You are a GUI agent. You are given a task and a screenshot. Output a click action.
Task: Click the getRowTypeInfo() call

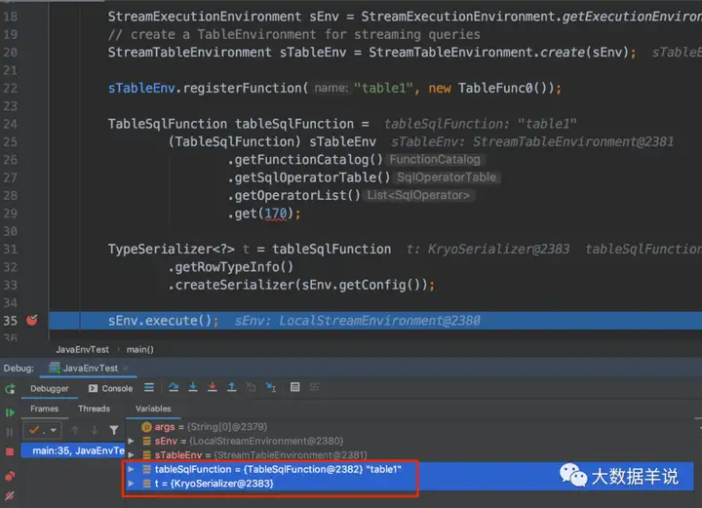point(234,267)
